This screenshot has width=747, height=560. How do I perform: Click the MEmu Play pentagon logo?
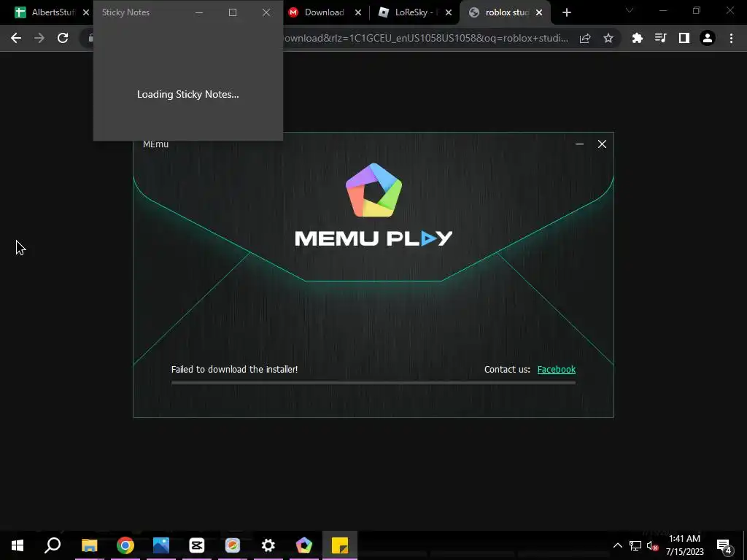(x=374, y=190)
